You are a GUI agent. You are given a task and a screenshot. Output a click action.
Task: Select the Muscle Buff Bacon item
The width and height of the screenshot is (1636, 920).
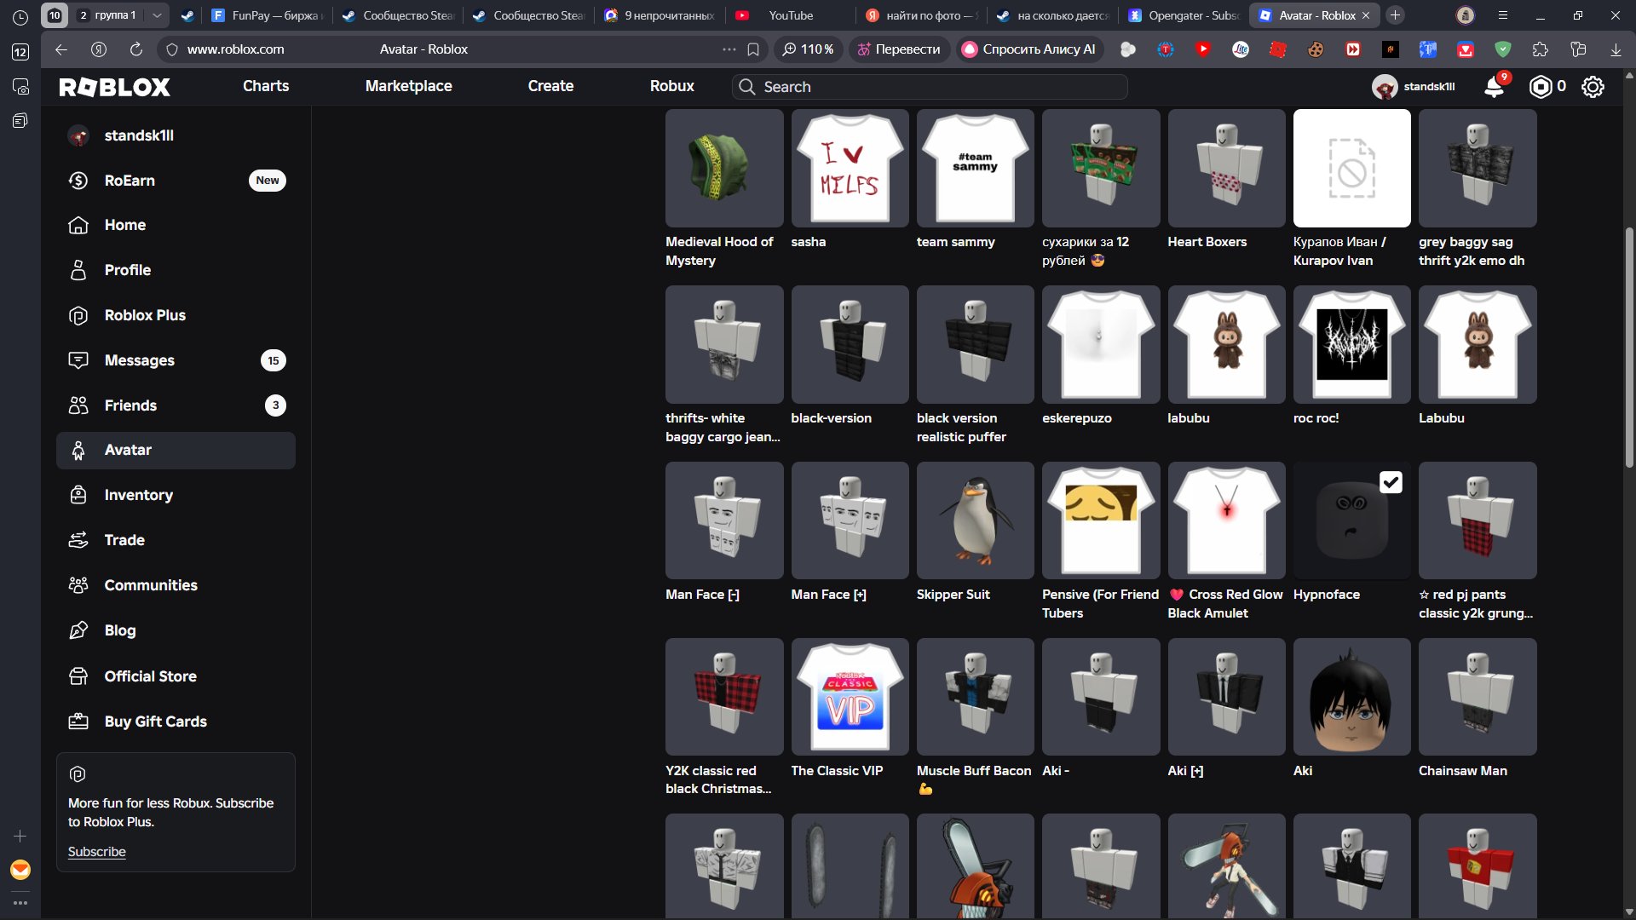pyautogui.click(x=975, y=697)
